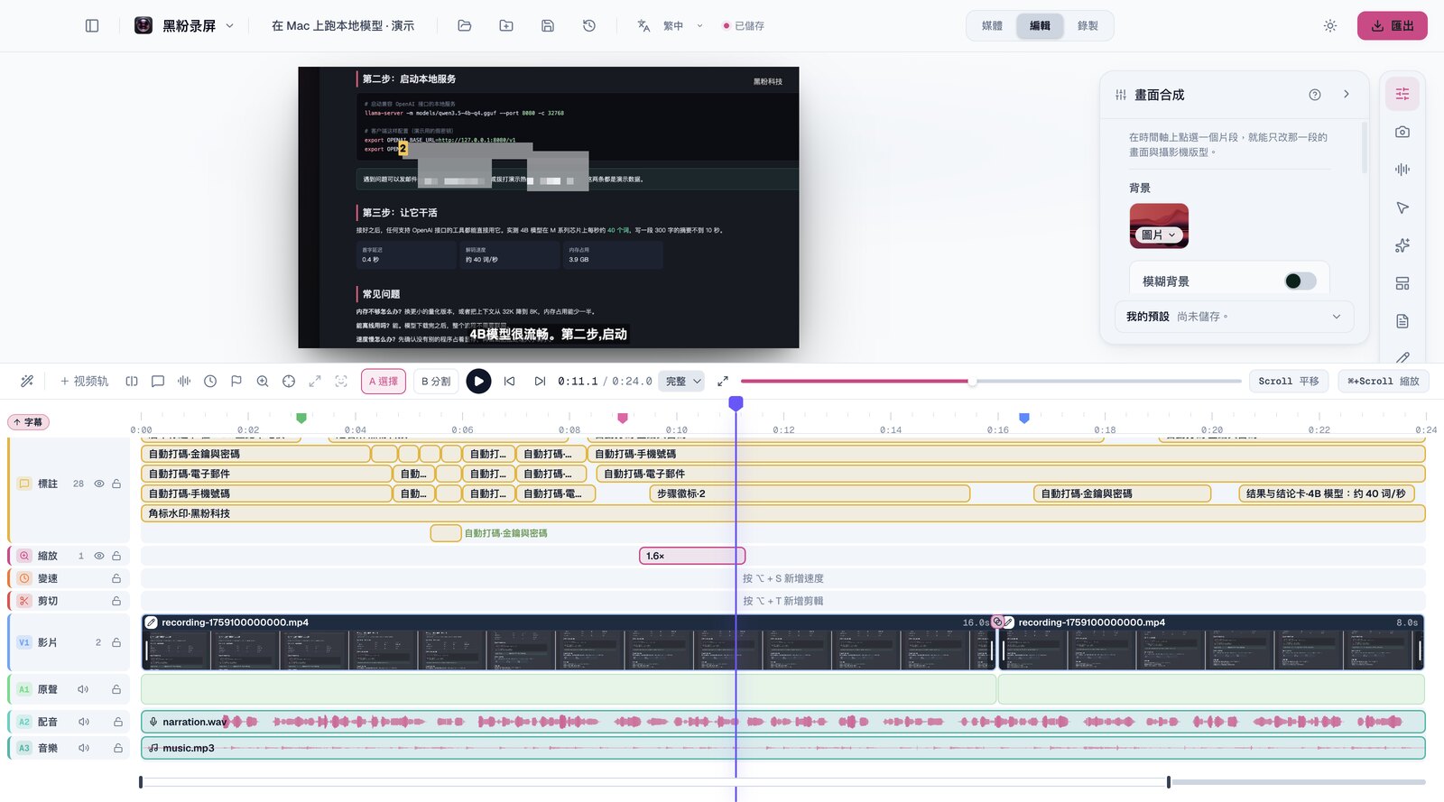Open the 圖片 background type dropdown
The height and width of the screenshot is (802, 1444).
[x=1159, y=235]
